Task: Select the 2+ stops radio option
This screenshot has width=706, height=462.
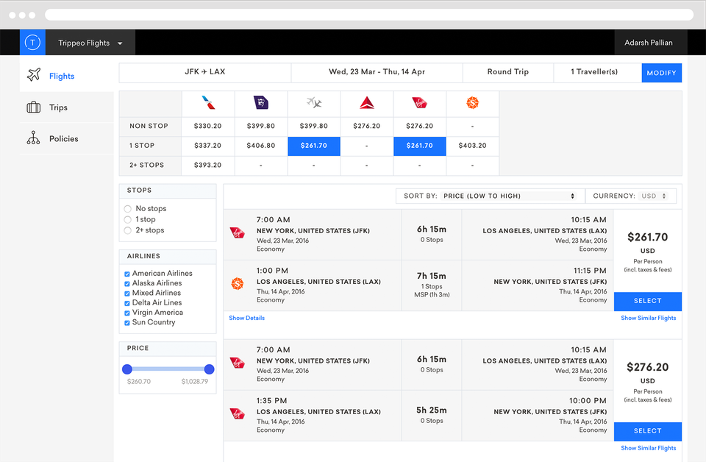Action: [x=128, y=230]
